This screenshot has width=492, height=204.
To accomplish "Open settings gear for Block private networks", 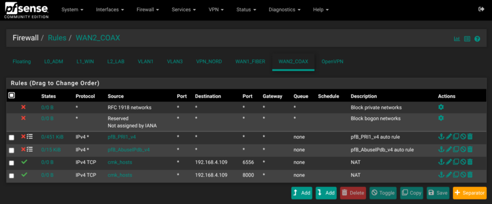I will (441, 107).
